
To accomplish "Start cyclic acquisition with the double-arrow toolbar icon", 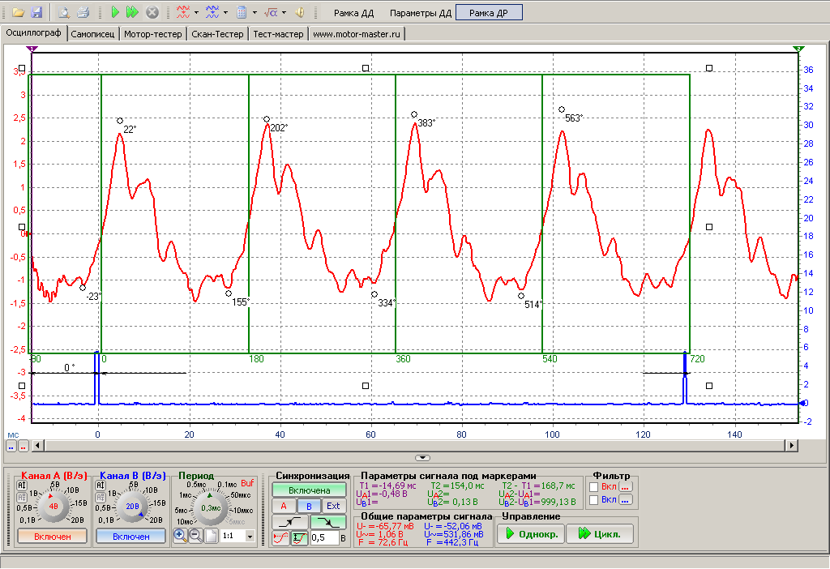I will pos(133,12).
